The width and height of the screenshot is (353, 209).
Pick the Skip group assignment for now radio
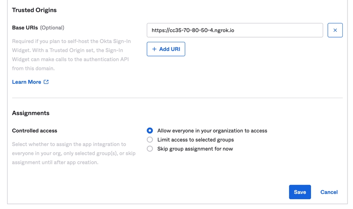point(150,149)
